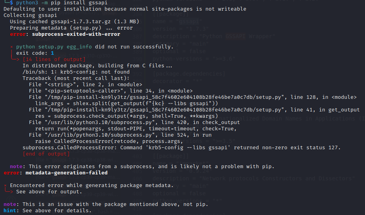Screen dimensions: 365x215
Task: Click the purple 'note' about pip issue
Action: tap(10, 204)
